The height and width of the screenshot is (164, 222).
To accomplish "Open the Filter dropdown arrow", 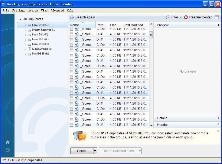I will (180, 17).
